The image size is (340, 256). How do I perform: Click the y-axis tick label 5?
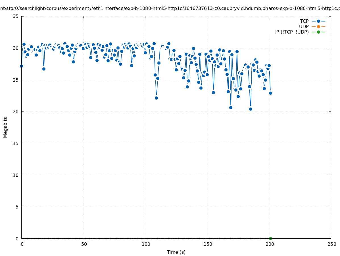(x=17, y=207)
